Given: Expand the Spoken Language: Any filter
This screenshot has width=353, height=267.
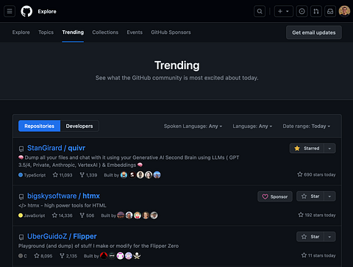Looking at the screenshot, I should 193,127.
